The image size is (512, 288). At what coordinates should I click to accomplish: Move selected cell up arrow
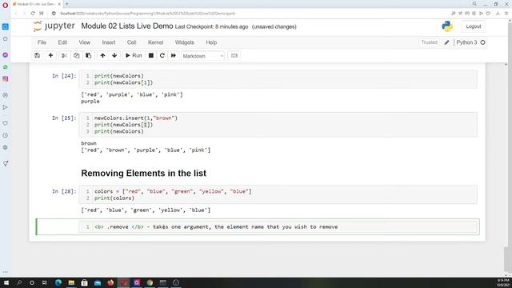[x=102, y=55]
